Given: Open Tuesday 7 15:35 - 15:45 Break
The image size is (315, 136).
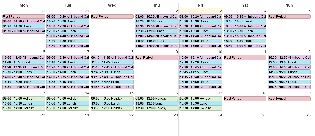Looking at the screenshot, I should [68, 82].
